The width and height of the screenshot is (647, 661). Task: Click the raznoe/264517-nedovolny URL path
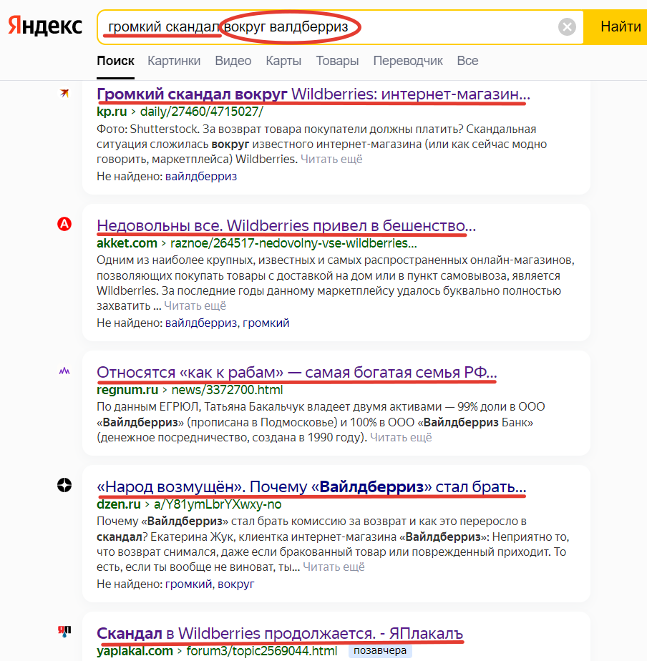293,243
